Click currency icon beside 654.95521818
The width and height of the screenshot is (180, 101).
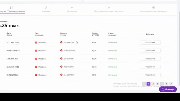coord(61,42)
